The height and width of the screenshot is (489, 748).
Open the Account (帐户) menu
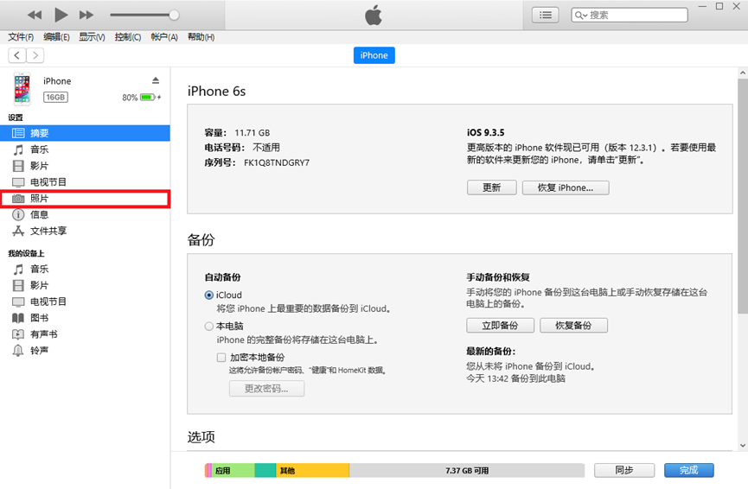coord(163,37)
